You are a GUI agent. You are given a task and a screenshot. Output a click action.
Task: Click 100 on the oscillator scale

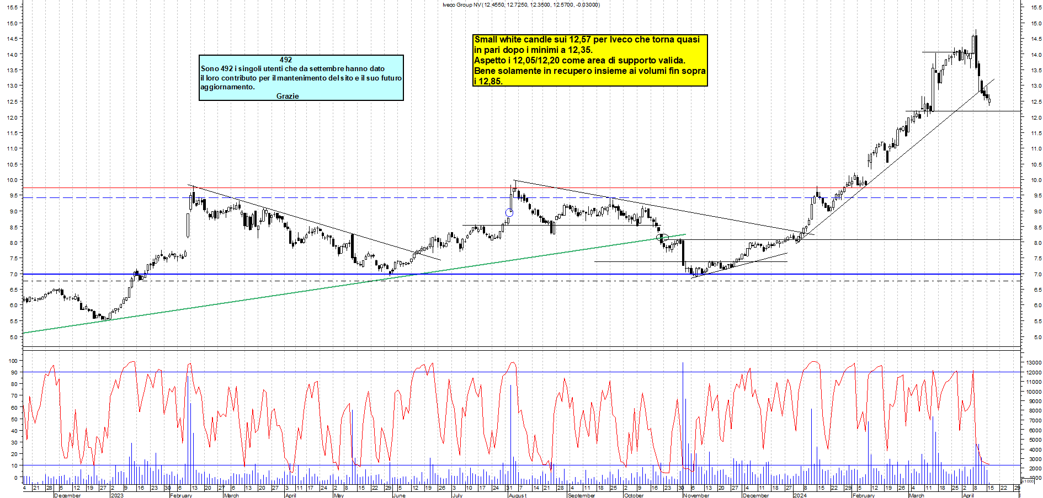(x=13, y=361)
